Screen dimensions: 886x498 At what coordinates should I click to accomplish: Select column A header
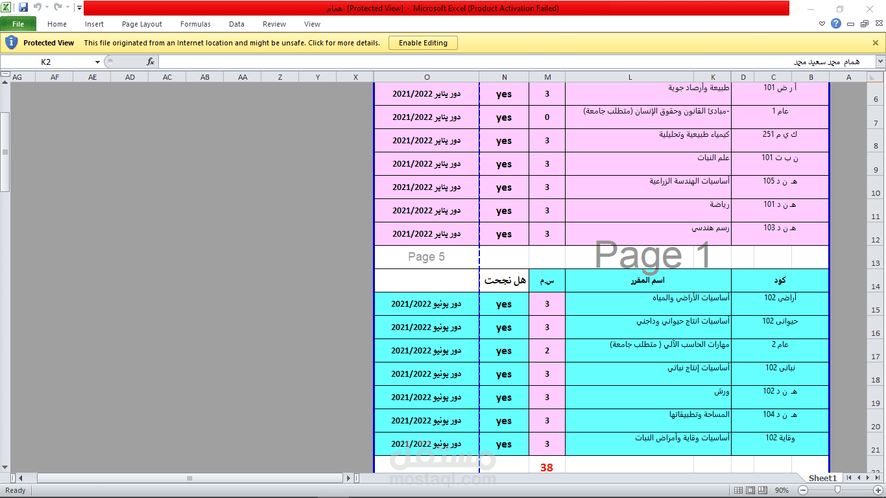[x=848, y=77]
